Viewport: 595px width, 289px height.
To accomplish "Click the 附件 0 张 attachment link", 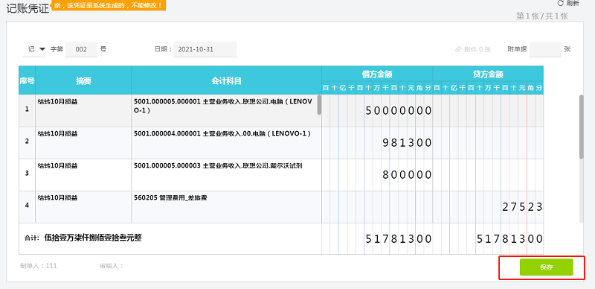I will pyautogui.click(x=473, y=49).
